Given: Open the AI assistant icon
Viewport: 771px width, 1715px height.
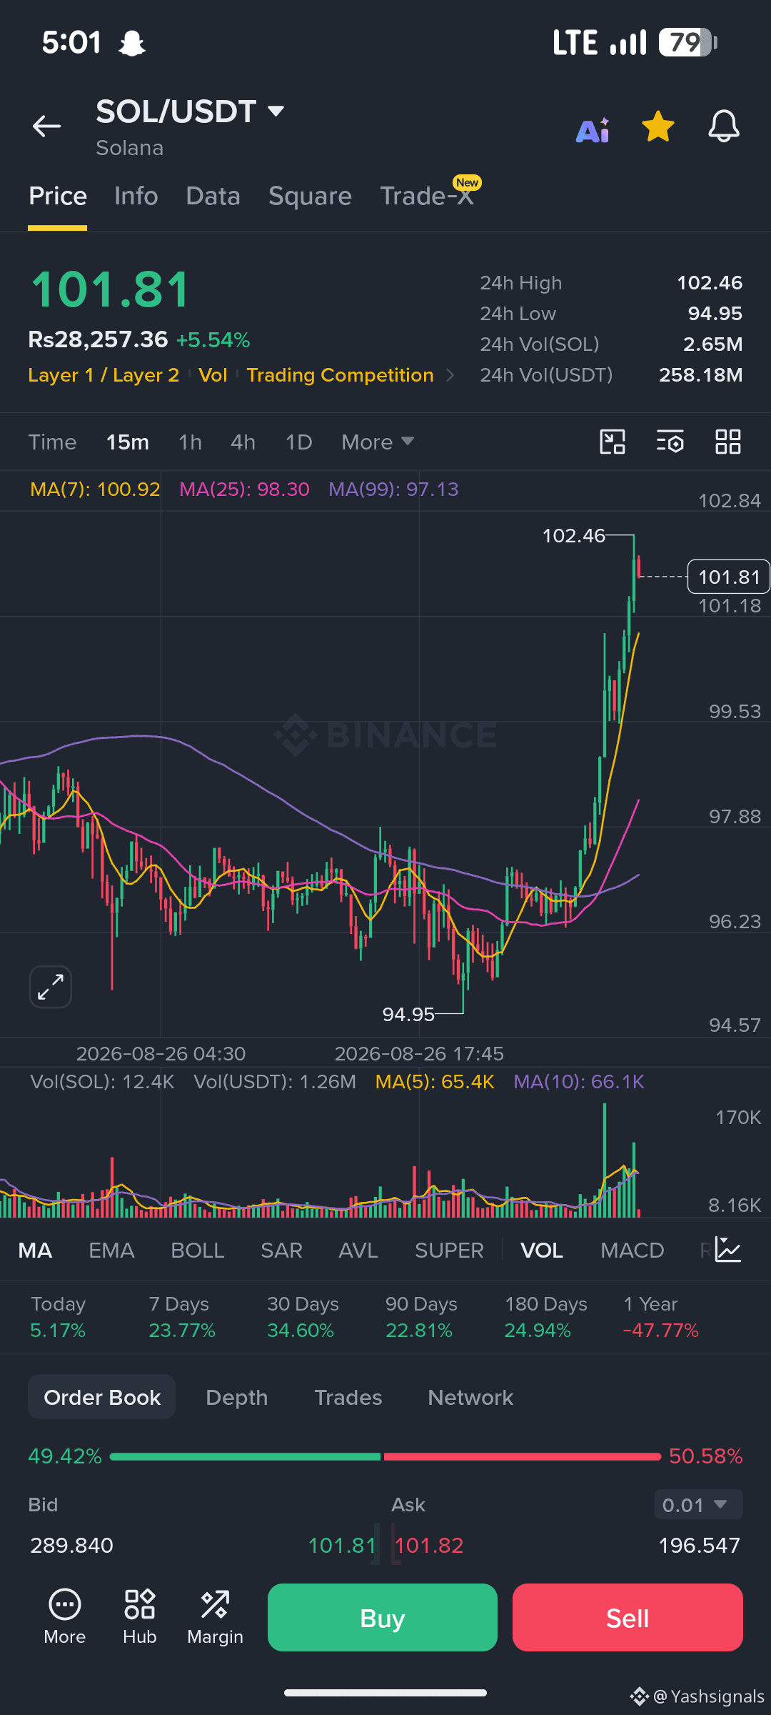Looking at the screenshot, I should pos(593,129).
